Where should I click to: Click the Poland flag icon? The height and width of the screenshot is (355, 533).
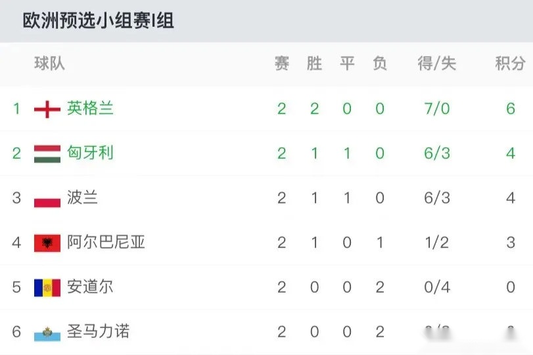47,198
